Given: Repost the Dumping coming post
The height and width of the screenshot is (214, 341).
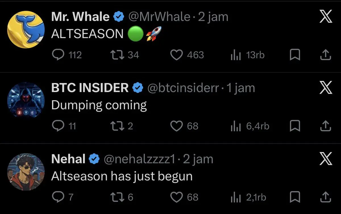Looking at the screenshot, I should click(117, 126).
